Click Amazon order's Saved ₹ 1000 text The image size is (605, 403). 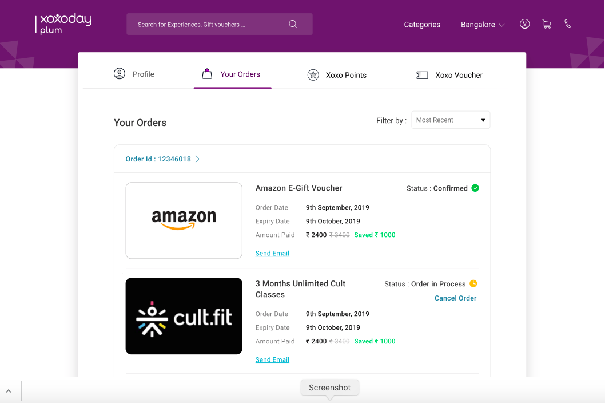click(375, 235)
